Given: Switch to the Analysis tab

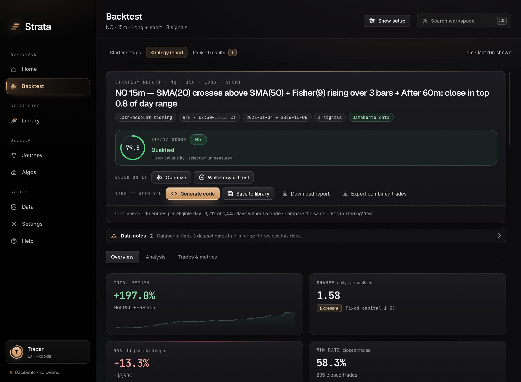Looking at the screenshot, I should (156, 257).
